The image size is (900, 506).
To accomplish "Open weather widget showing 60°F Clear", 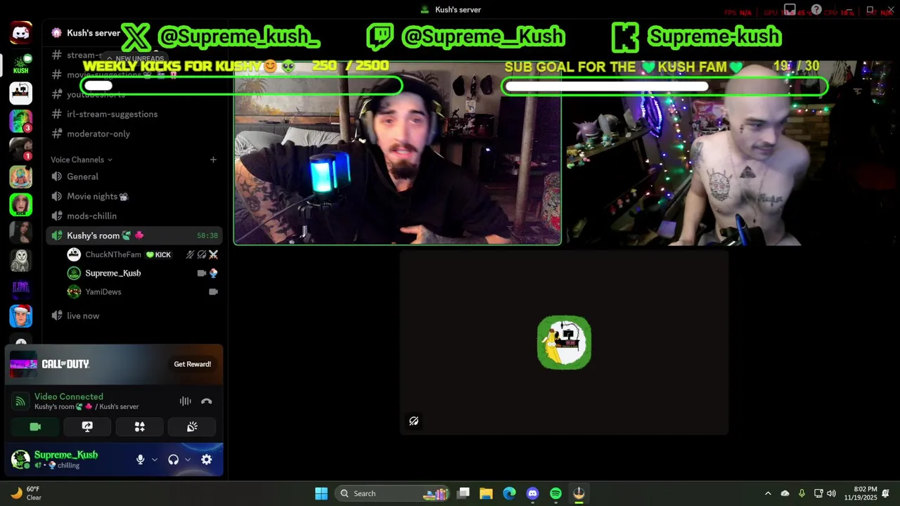I will point(25,493).
